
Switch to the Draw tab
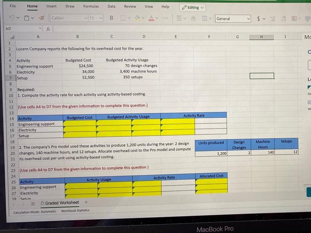pos(70,6)
